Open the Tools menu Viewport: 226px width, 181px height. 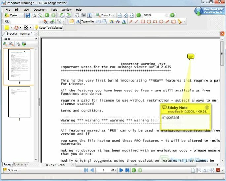point(54,10)
